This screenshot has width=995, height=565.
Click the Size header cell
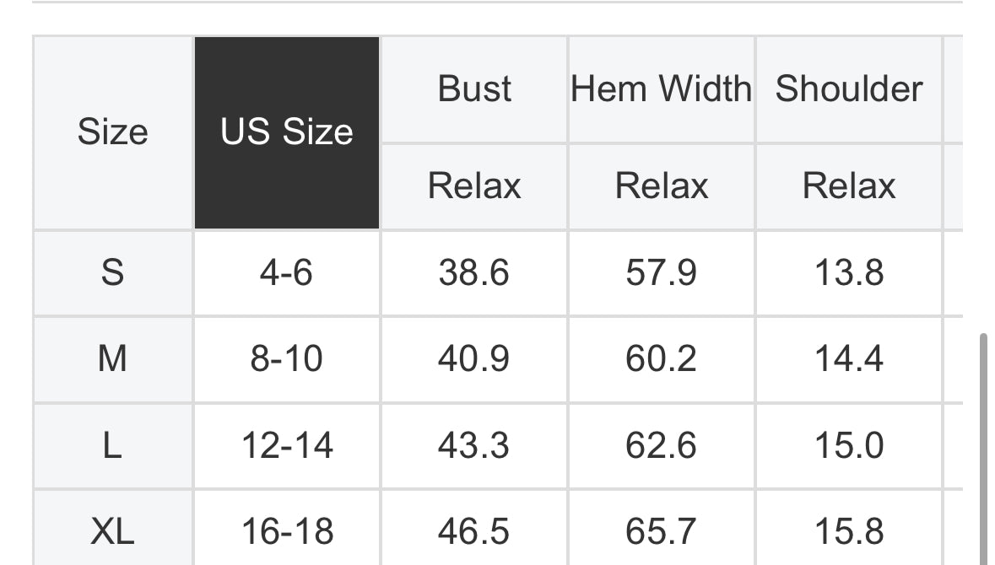113,132
